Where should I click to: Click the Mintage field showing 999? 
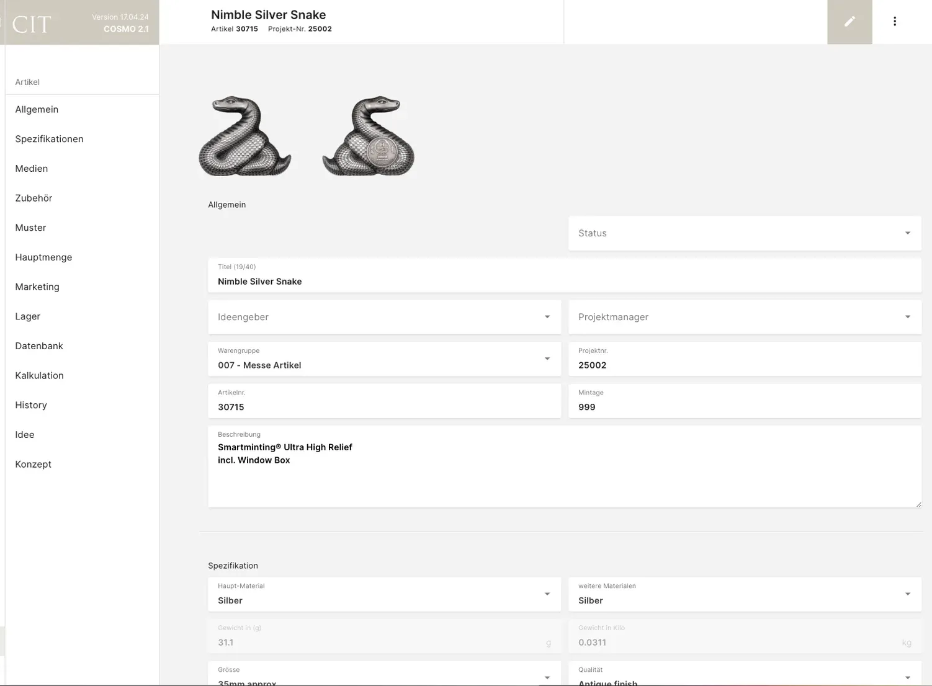(745, 401)
